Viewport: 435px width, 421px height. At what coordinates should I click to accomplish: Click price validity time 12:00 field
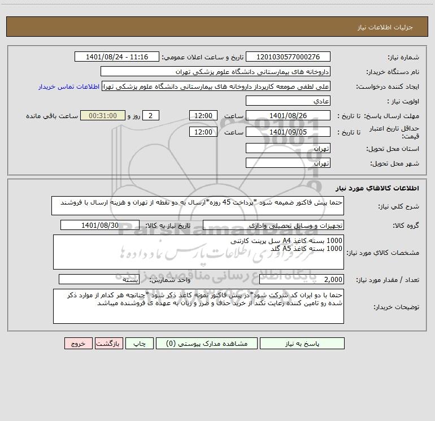203,132
